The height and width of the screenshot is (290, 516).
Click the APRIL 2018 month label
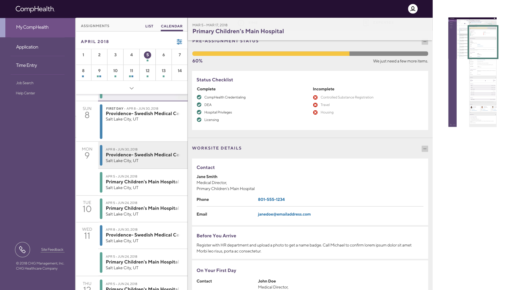tap(95, 42)
